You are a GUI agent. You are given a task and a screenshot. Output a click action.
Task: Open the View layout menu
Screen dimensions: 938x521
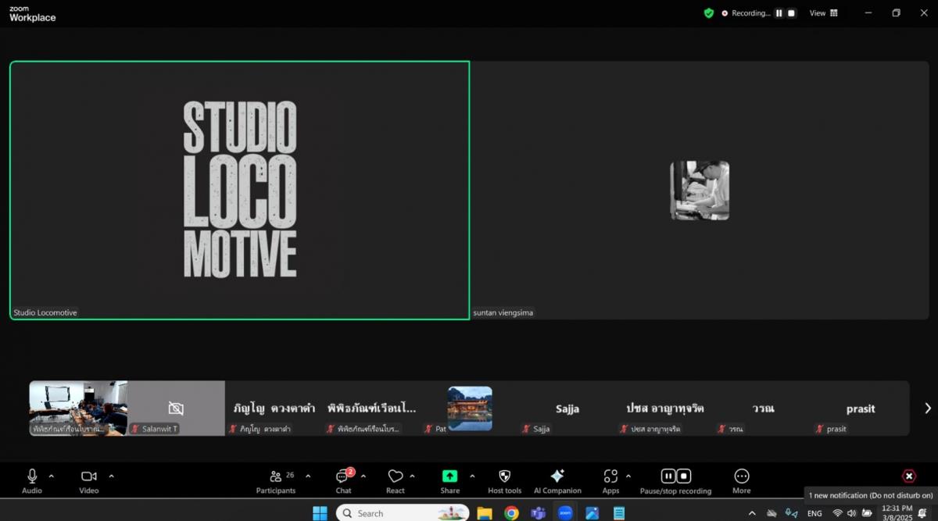(x=824, y=13)
